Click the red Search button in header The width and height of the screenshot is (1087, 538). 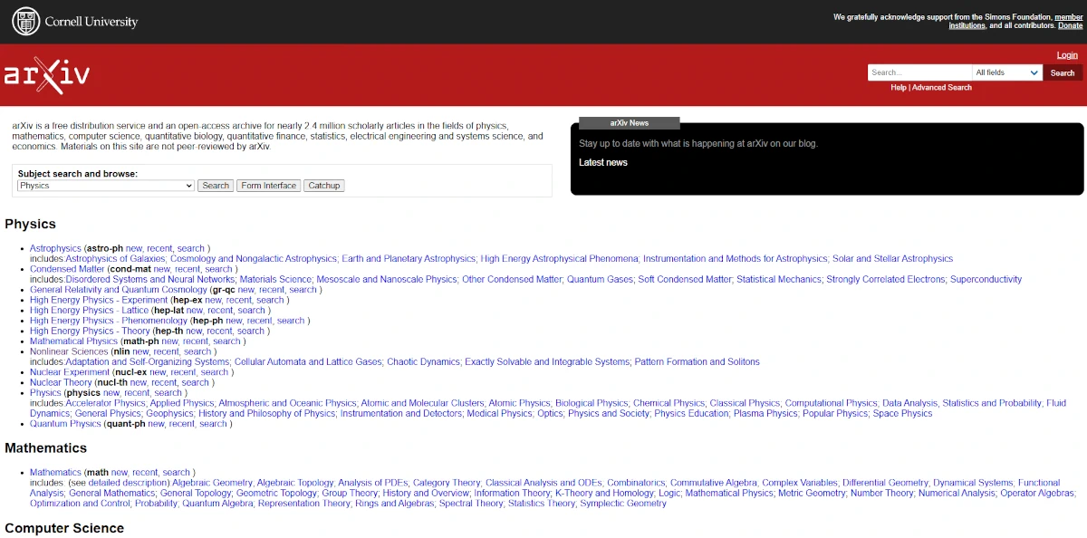(x=1063, y=72)
